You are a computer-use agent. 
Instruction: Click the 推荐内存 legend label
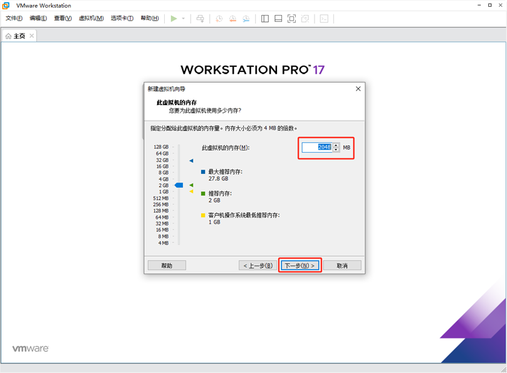220,193
